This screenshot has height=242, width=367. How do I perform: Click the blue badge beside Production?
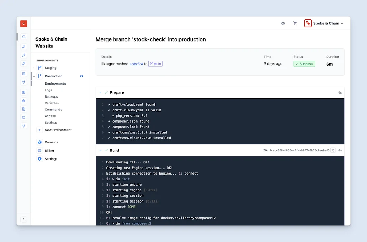(81, 76)
